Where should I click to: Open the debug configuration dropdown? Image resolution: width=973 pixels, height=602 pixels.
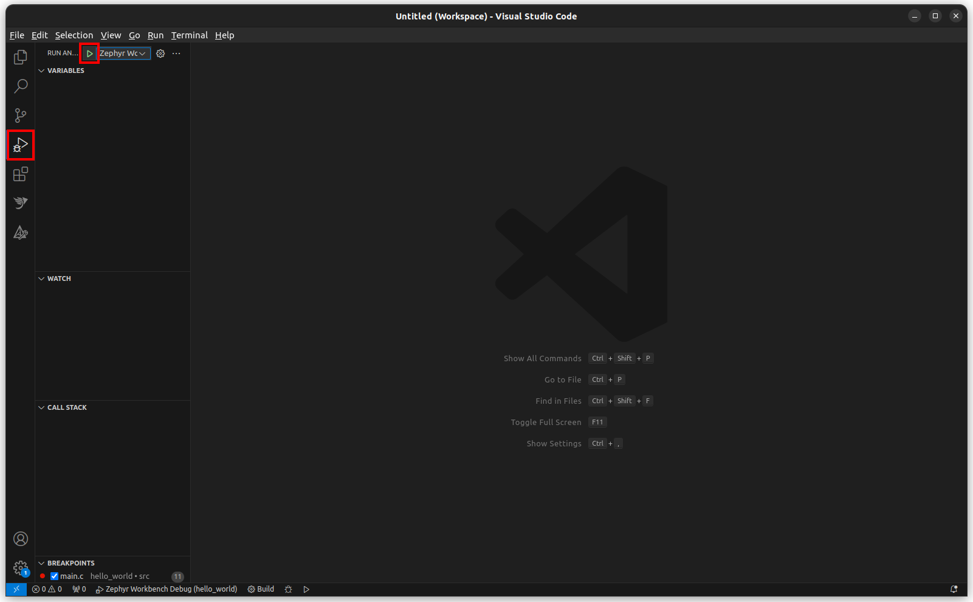[123, 53]
